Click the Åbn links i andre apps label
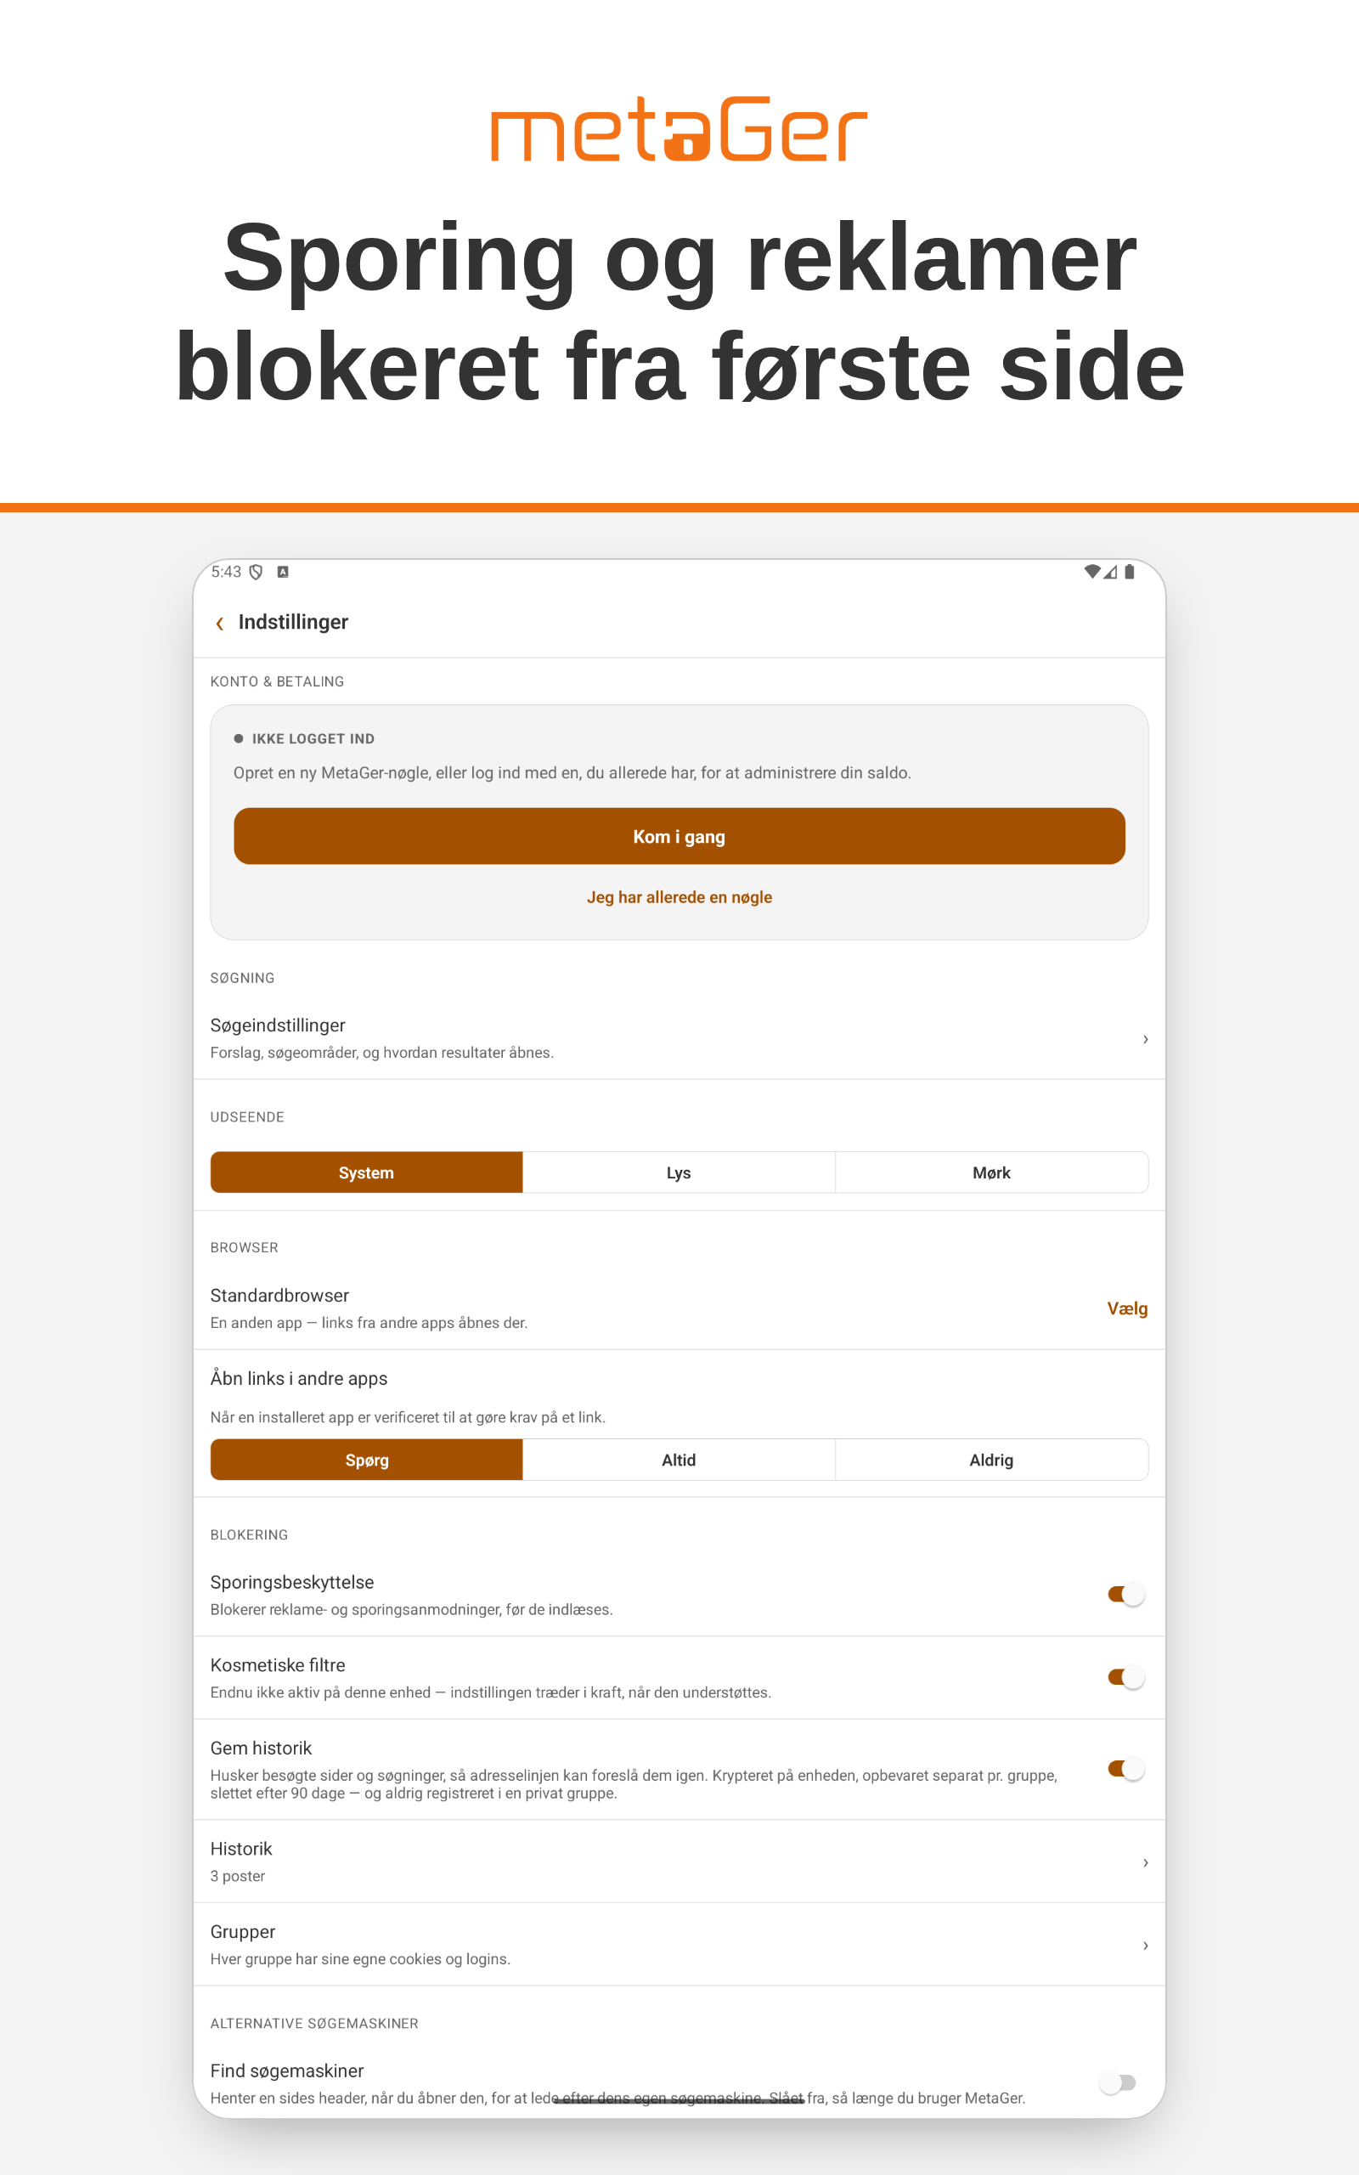1359x2175 pixels. point(298,1379)
